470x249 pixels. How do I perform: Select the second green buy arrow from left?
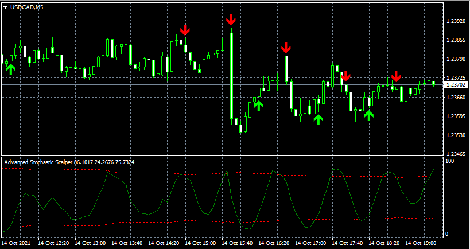tap(258, 105)
